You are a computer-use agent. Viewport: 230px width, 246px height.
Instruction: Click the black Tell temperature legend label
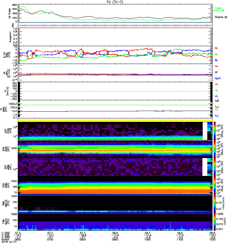(x=217, y=101)
